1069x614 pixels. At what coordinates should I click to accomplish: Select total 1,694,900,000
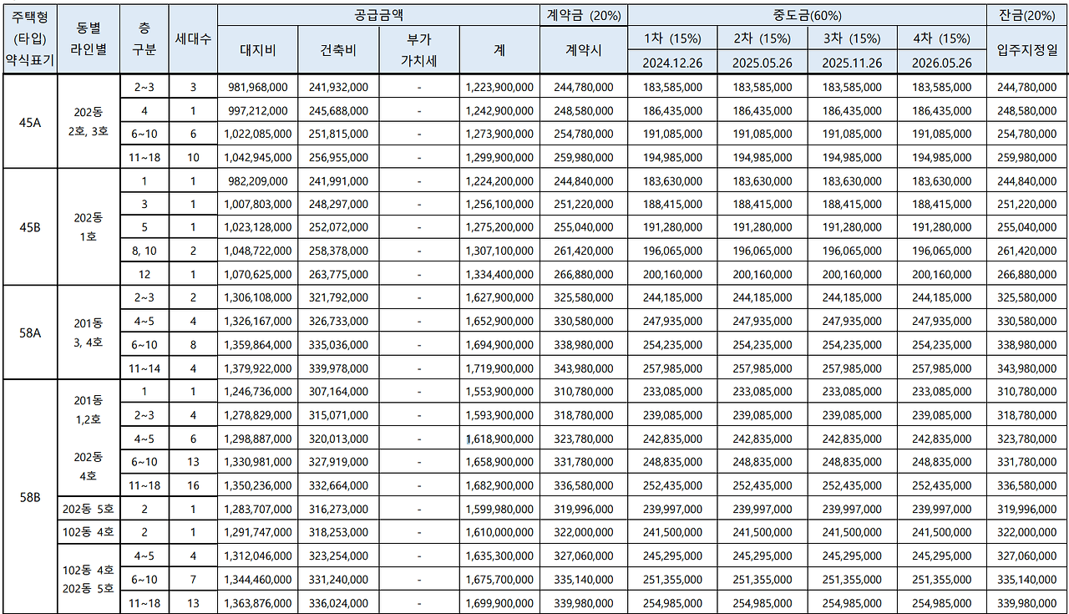(499, 344)
